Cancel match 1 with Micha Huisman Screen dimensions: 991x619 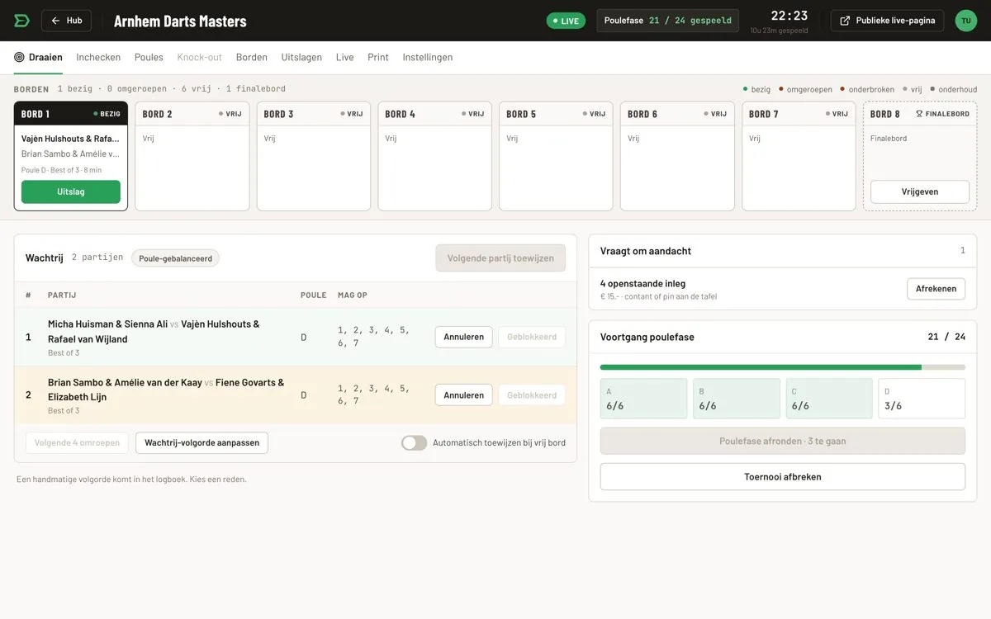tap(463, 337)
